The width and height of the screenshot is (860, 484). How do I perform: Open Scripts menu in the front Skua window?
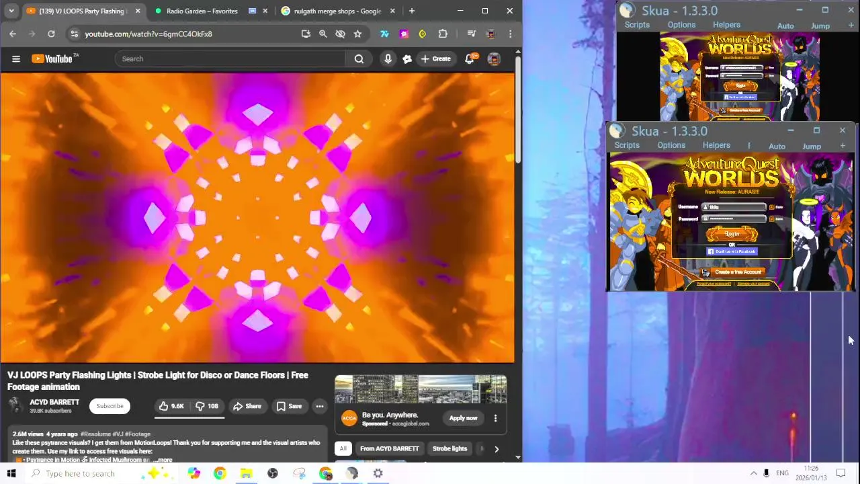pos(627,145)
